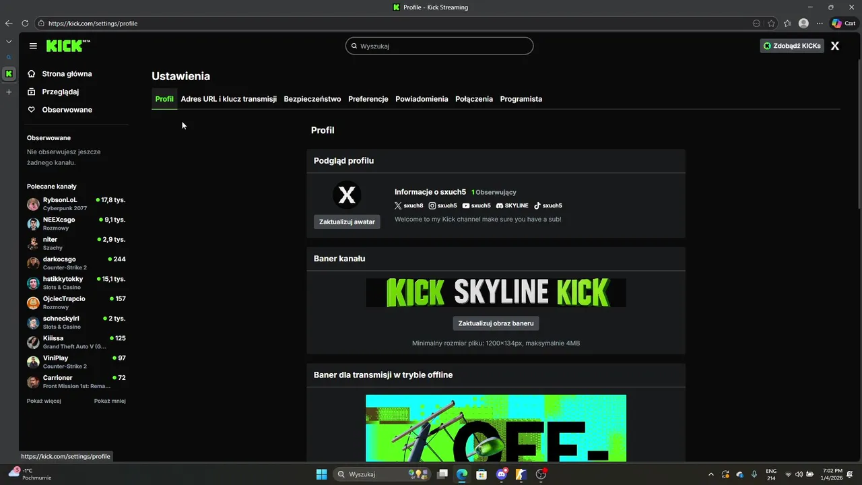862x485 pixels.
Task: Select the Profil settings tab
Action: click(164, 99)
